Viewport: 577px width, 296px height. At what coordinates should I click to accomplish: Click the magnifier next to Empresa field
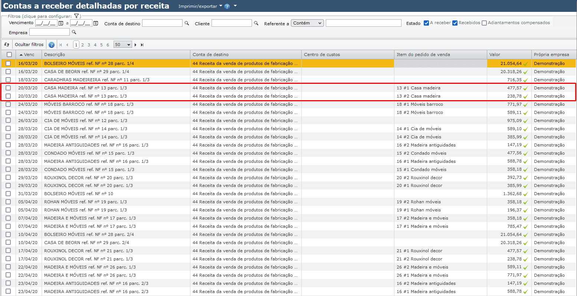coord(74,32)
